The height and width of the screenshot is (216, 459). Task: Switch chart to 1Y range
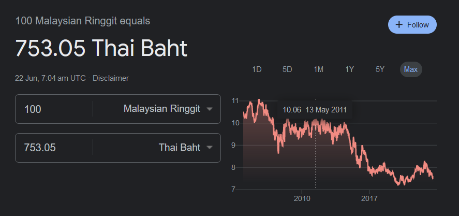click(349, 69)
